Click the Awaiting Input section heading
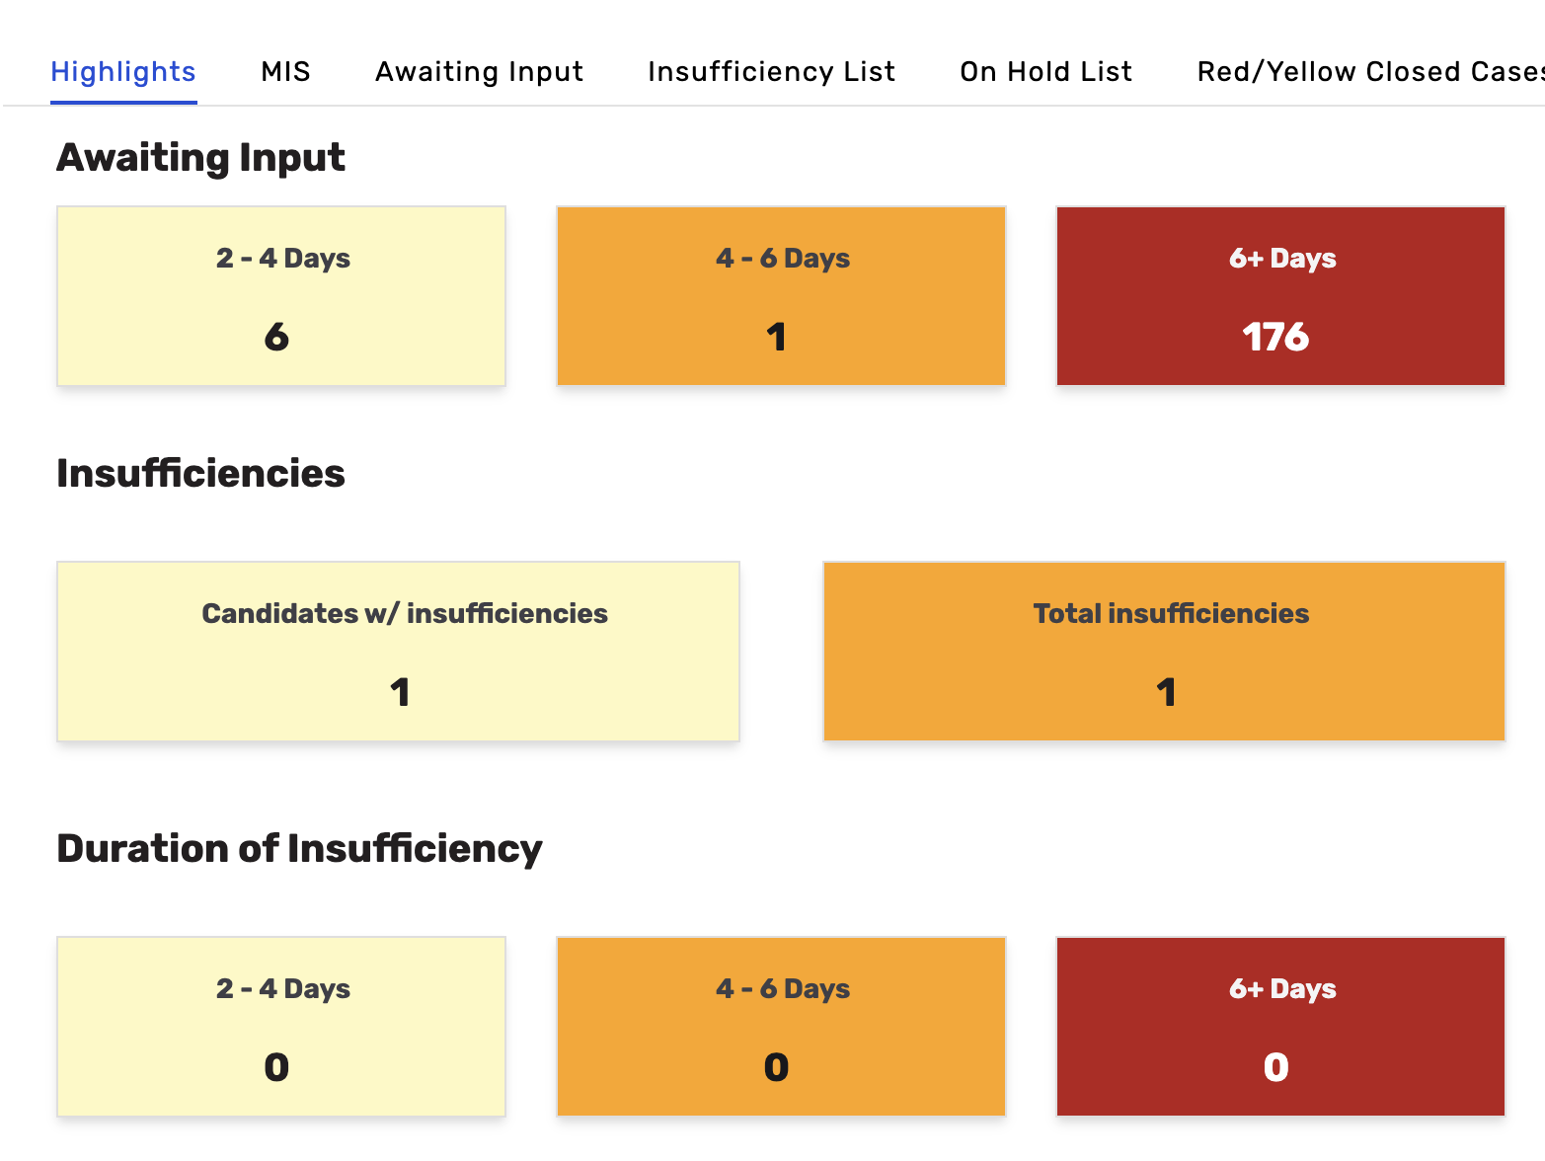The image size is (1545, 1161). tap(200, 158)
